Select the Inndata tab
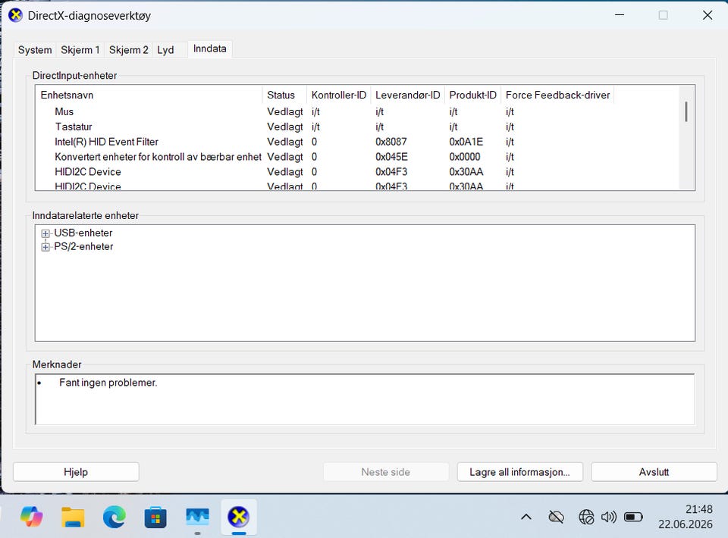728x538 pixels. tap(210, 48)
